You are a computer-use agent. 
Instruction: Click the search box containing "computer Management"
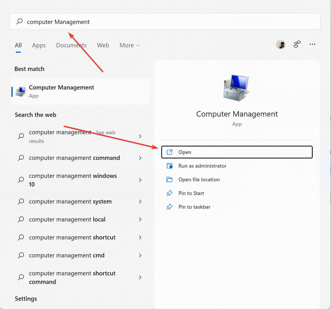click(x=165, y=21)
